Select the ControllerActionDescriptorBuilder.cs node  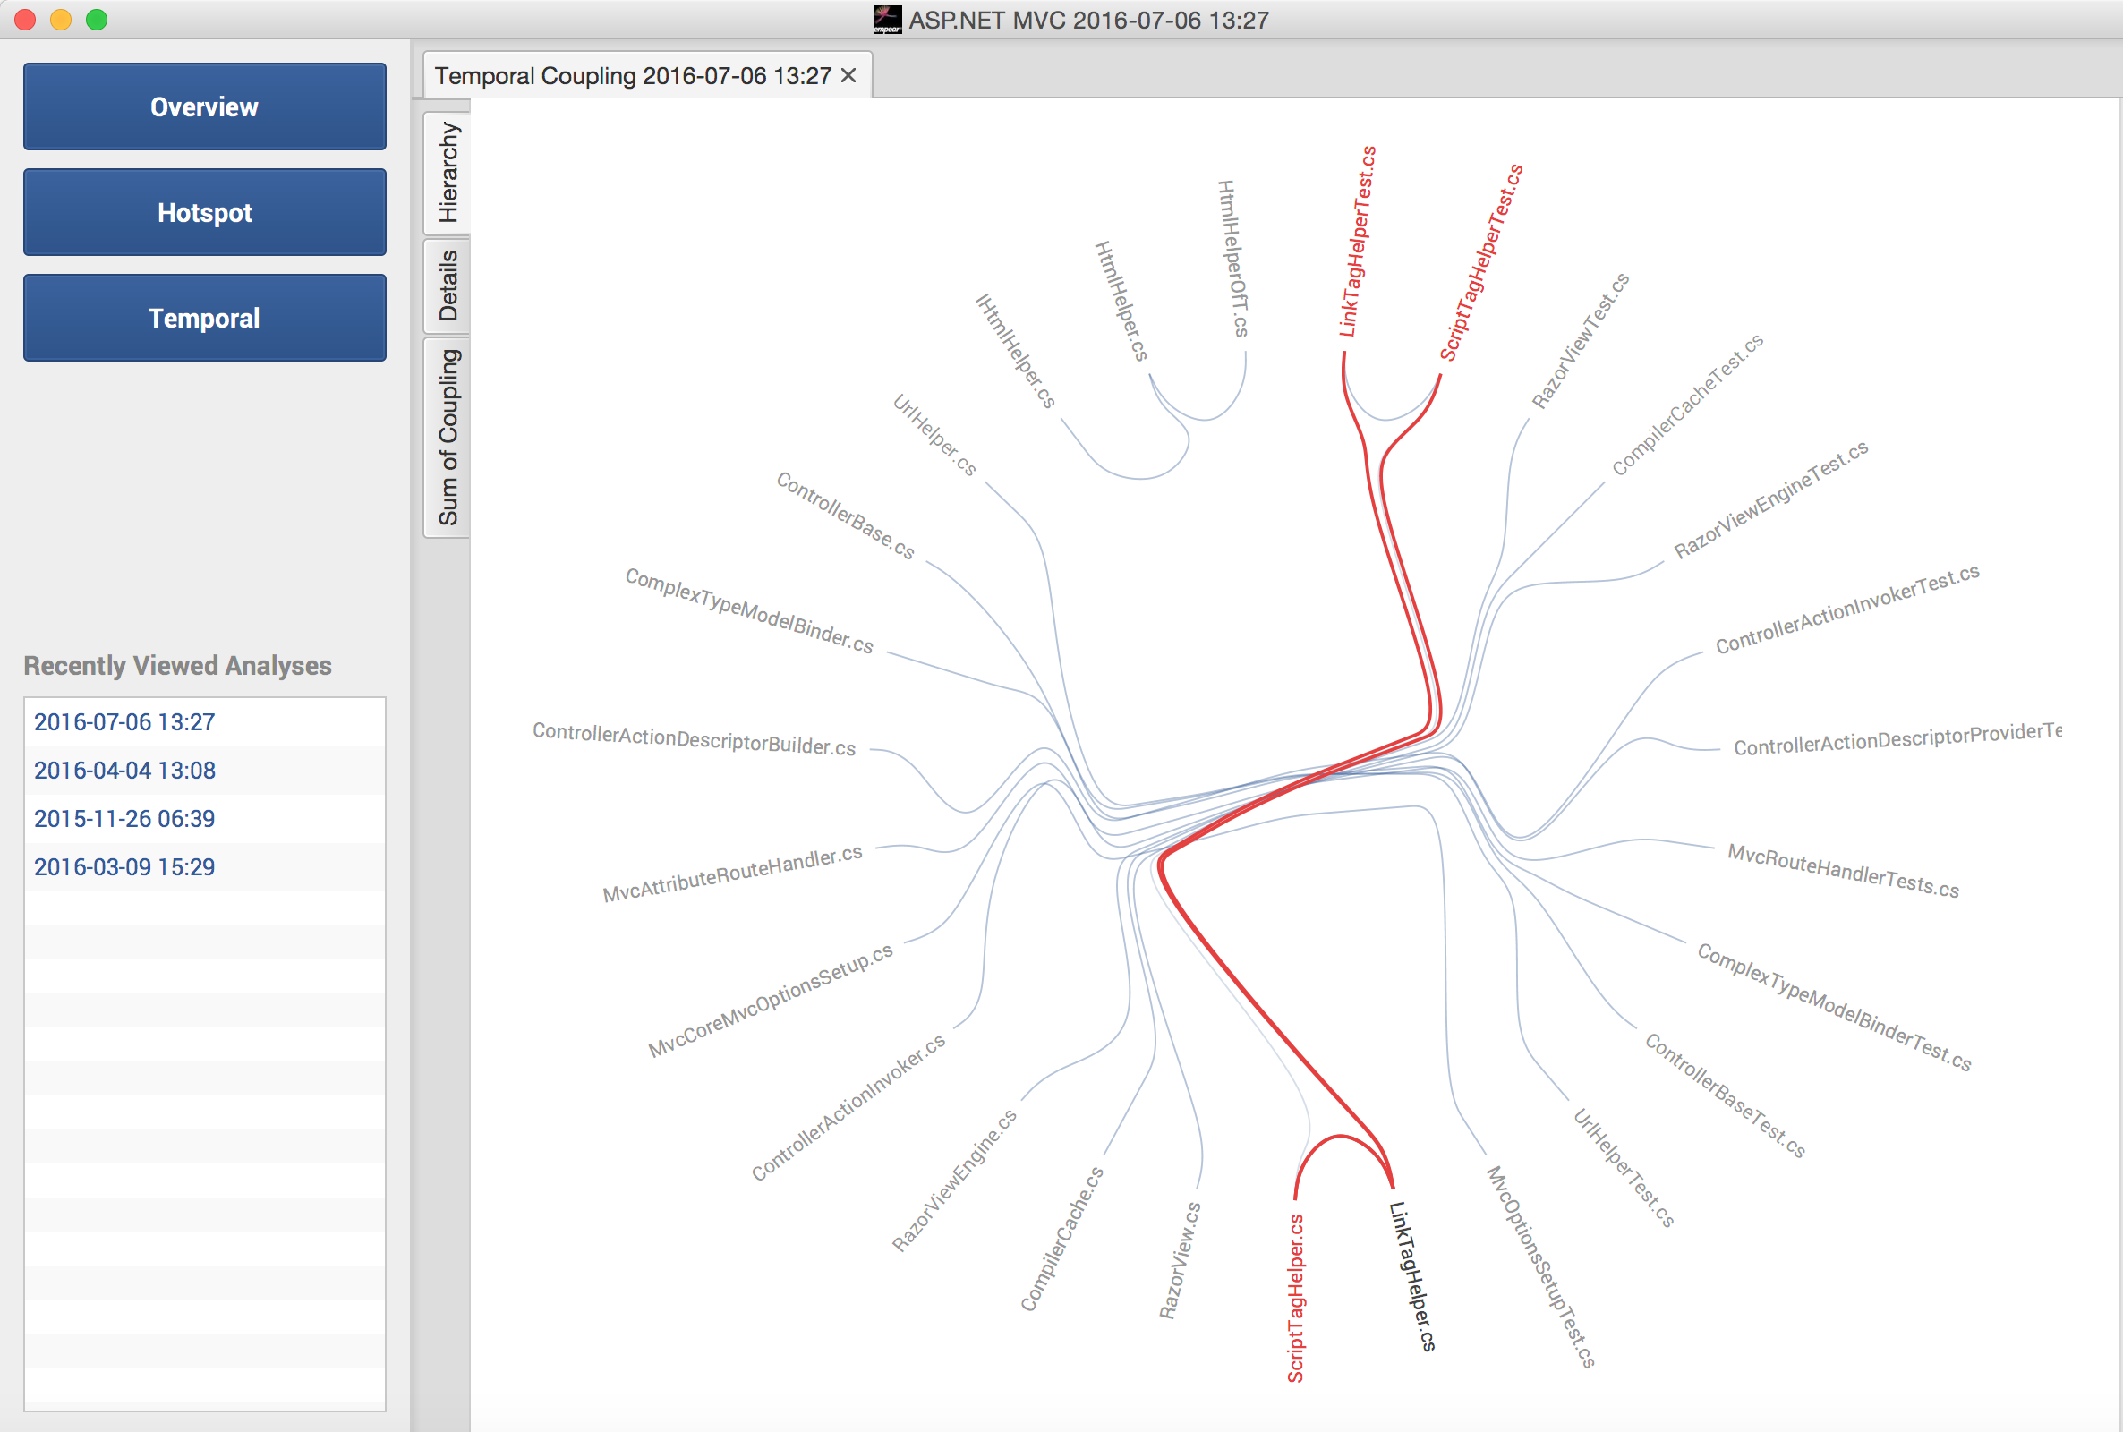point(694,739)
